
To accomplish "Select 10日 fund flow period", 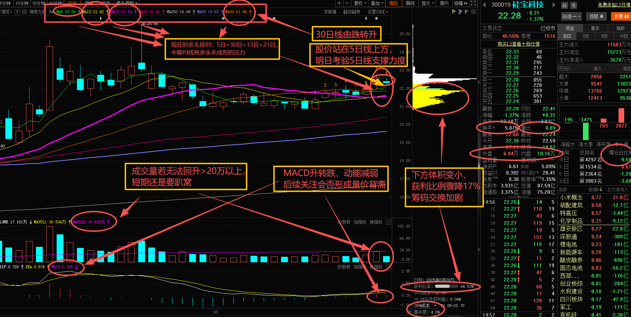I will tap(623, 36).
